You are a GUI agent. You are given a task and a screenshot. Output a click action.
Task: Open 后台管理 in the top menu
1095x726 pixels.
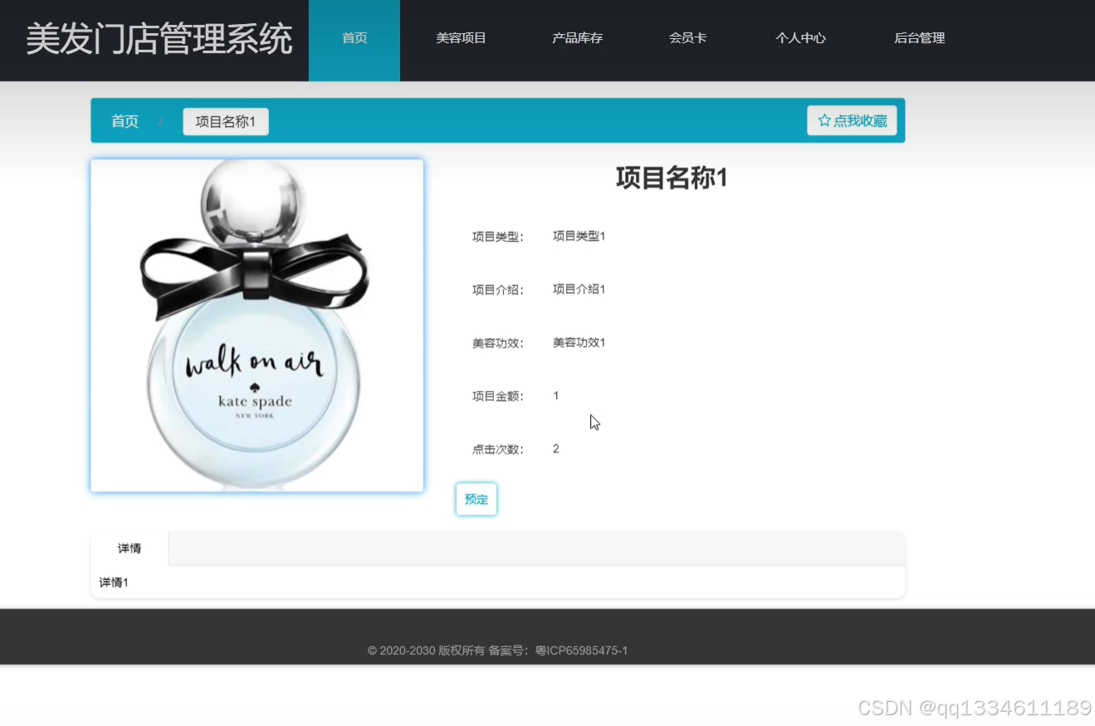(919, 38)
